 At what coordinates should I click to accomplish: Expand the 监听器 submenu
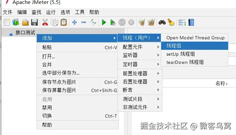pos(140,55)
